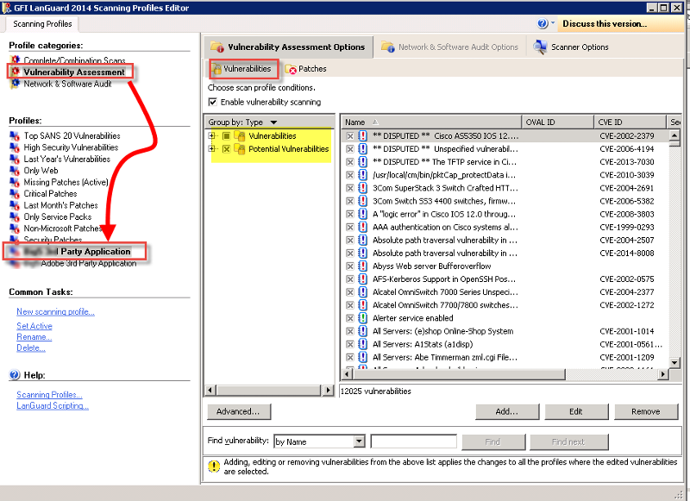Click the Network & Software Audit Options folder icon

click(x=387, y=47)
